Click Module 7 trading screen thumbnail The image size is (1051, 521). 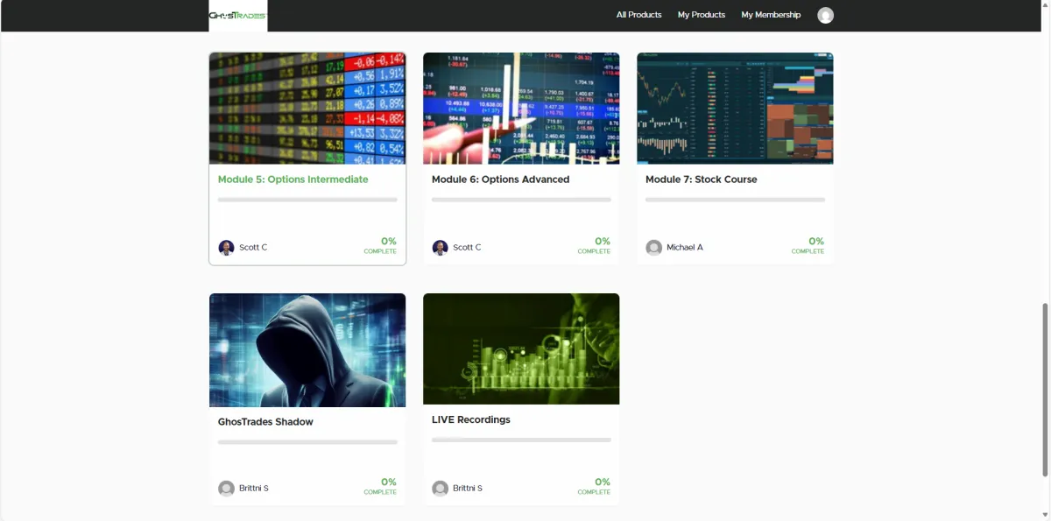tap(735, 109)
